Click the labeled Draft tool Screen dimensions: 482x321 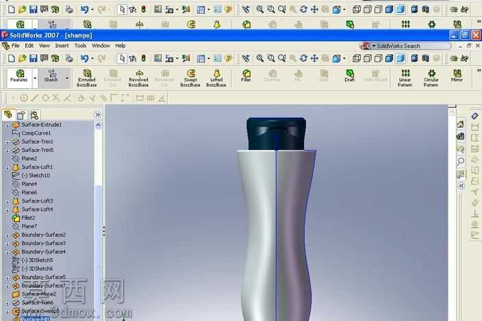pyautogui.click(x=349, y=75)
